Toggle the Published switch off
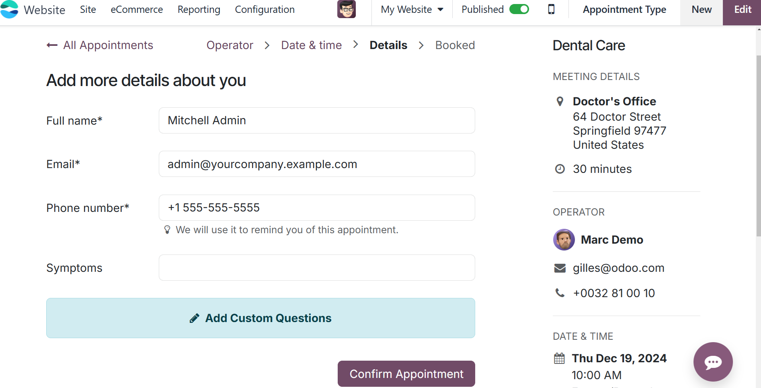Screen dimensions: 761x388 [519, 9]
